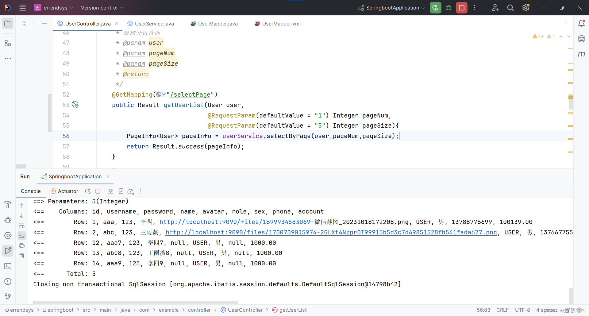The image size is (589, 316).
Task: Open the Maven panel
Action: click(582, 54)
